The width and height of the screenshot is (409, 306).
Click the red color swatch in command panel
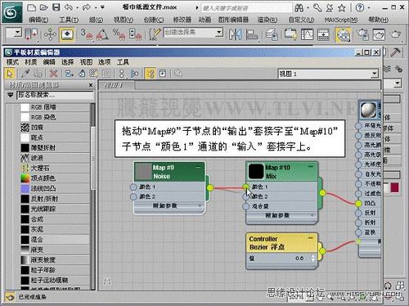394,187
